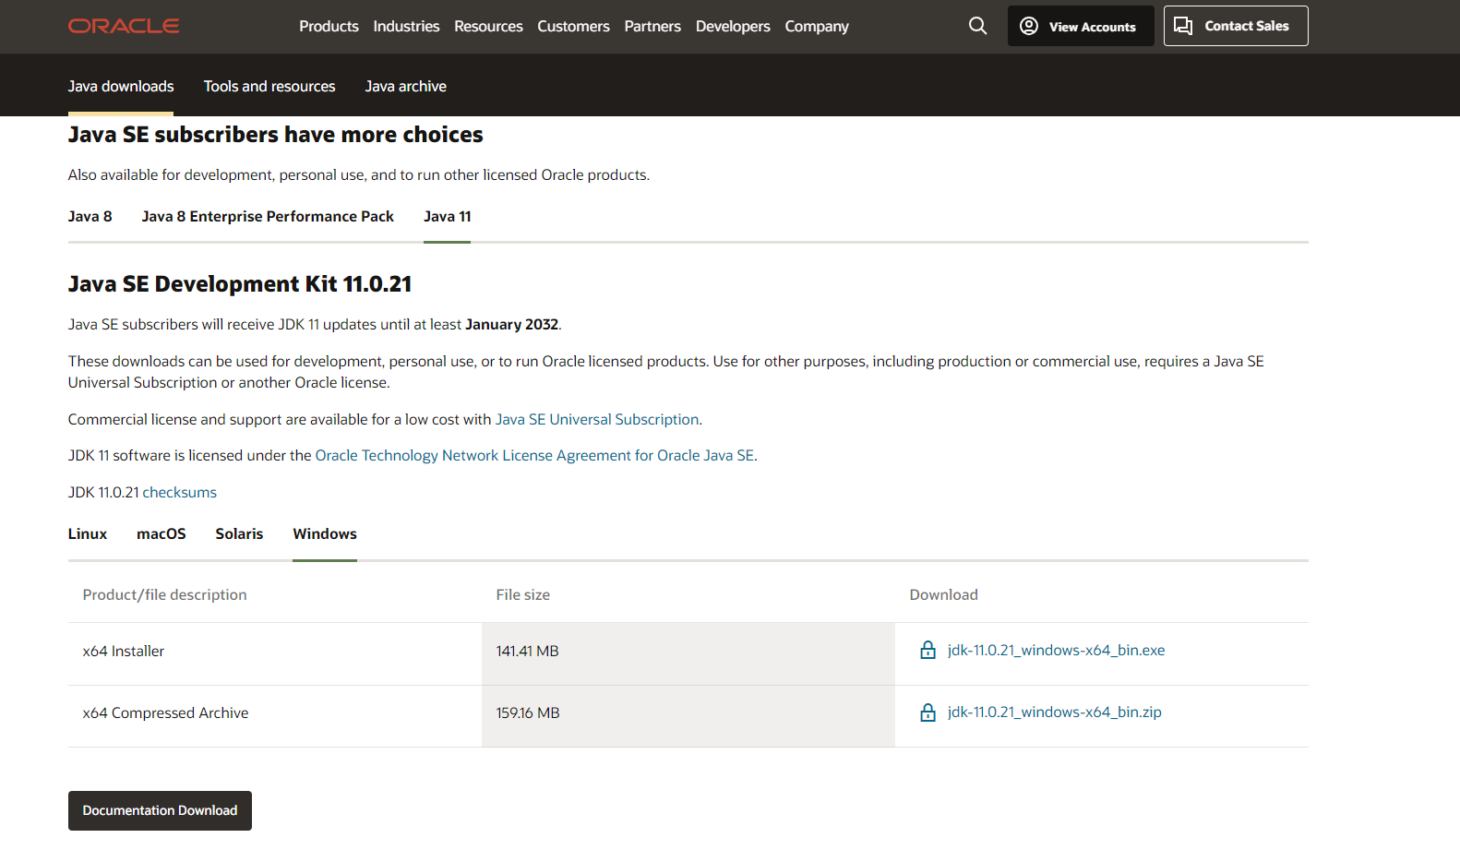Open the Java SE Universal Subscription link
Screen dimensions: 1460x850
coord(597,419)
